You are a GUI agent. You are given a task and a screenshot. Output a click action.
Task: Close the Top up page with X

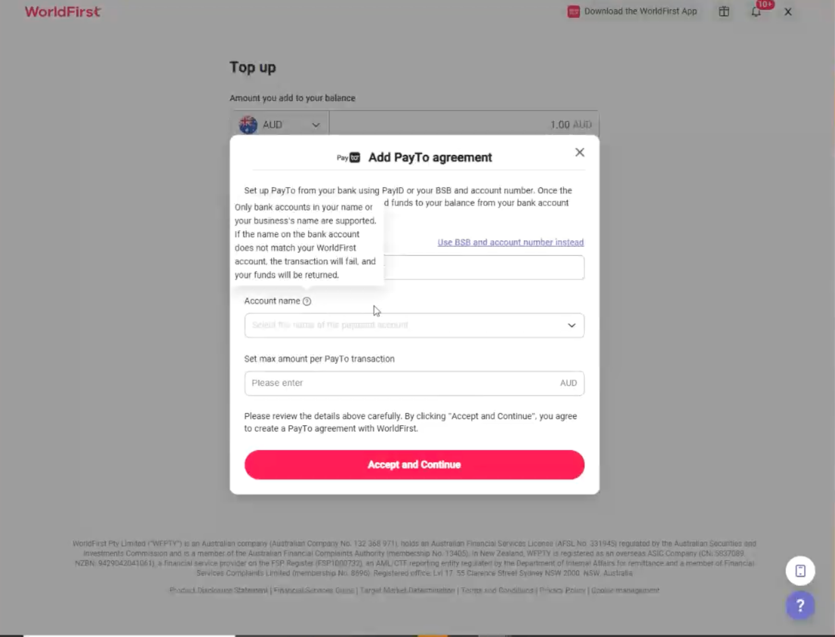tap(788, 12)
